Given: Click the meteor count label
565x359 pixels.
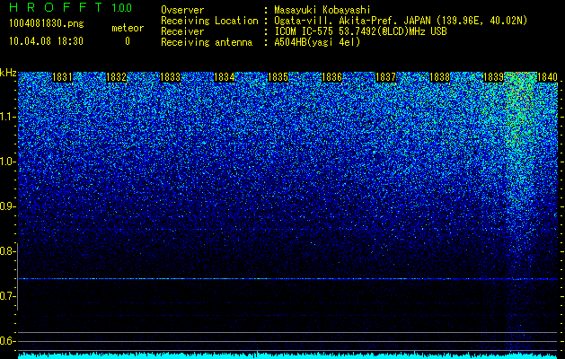Looking at the screenshot, I should pos(128,28).
